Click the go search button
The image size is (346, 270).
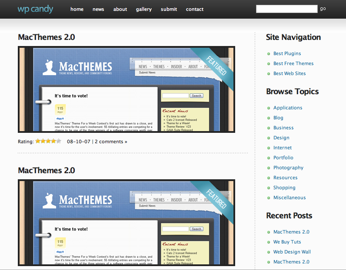coord(323,9)
